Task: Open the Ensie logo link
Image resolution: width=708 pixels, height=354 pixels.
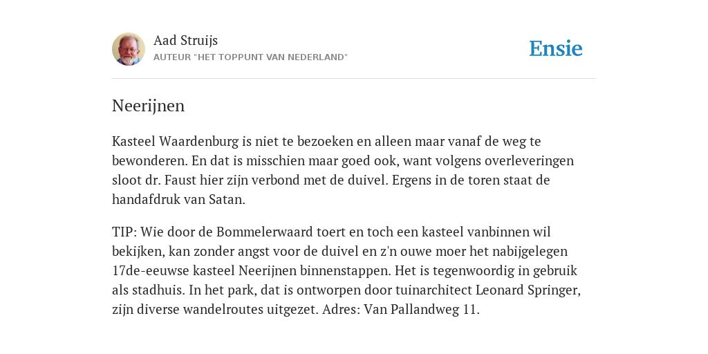Action: (x=556, y=48)
